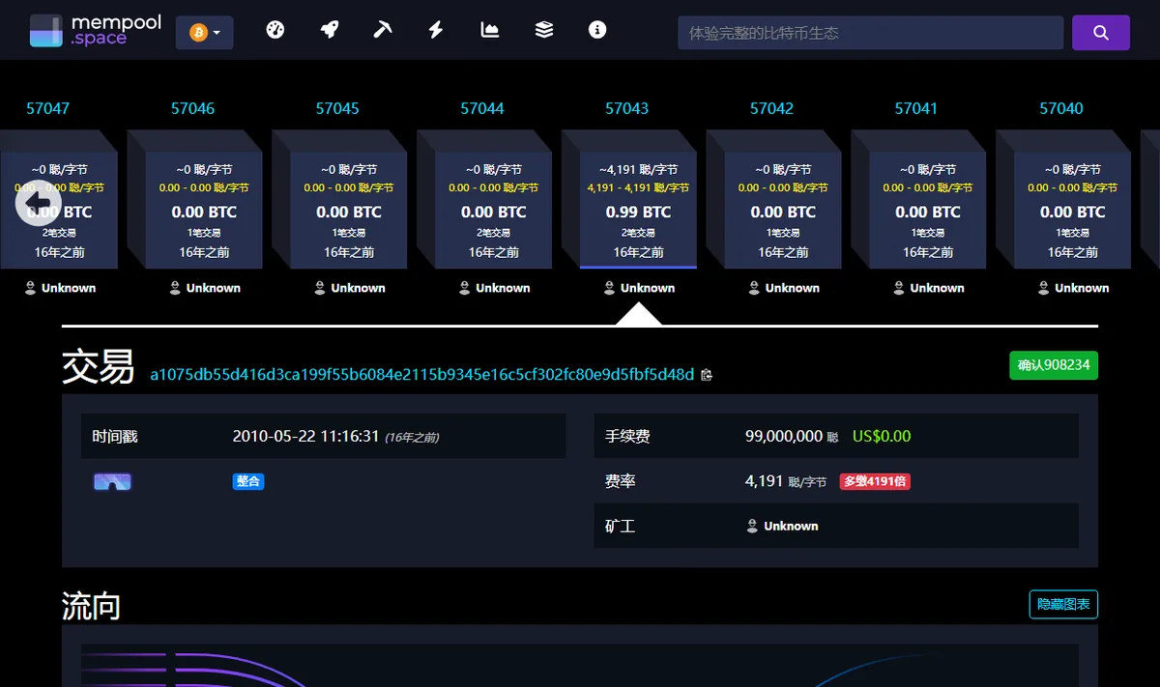
Task: Click the 费率 fee rate label
Action: tap(620, 480)
